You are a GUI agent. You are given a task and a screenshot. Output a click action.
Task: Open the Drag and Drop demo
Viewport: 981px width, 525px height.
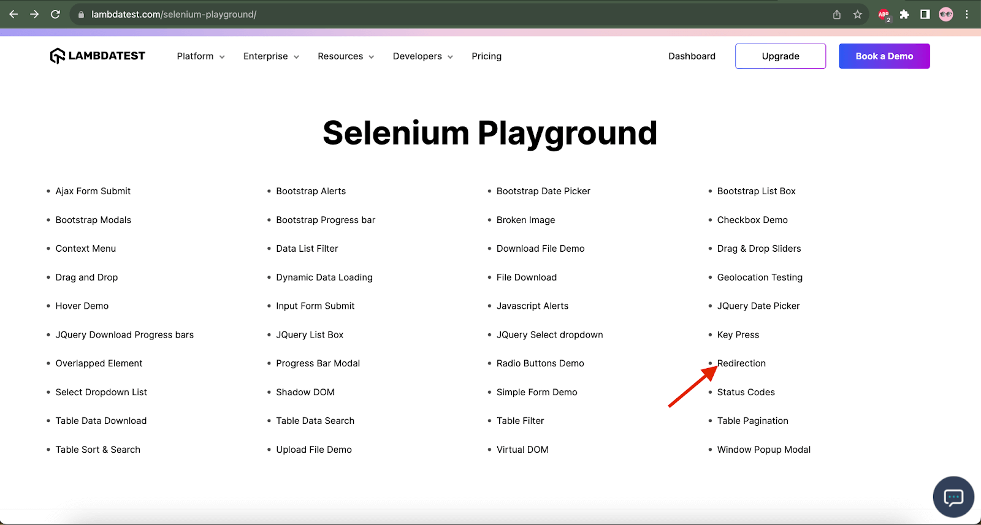(x=86, y=278)
